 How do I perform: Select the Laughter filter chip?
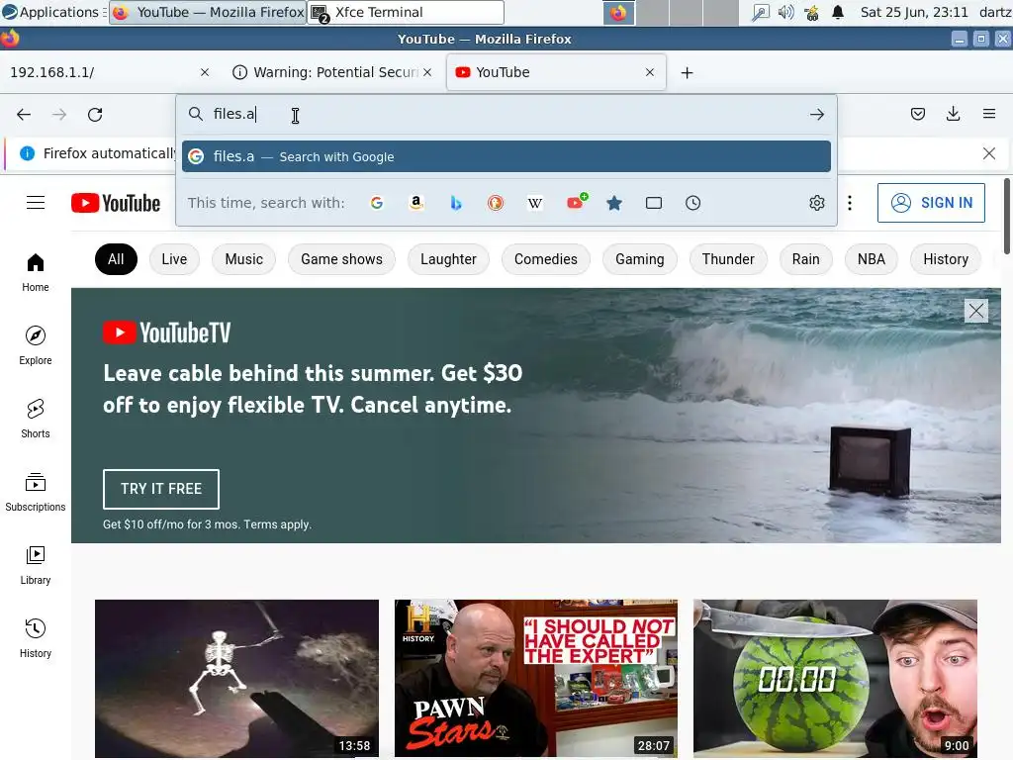coord(448,259)
